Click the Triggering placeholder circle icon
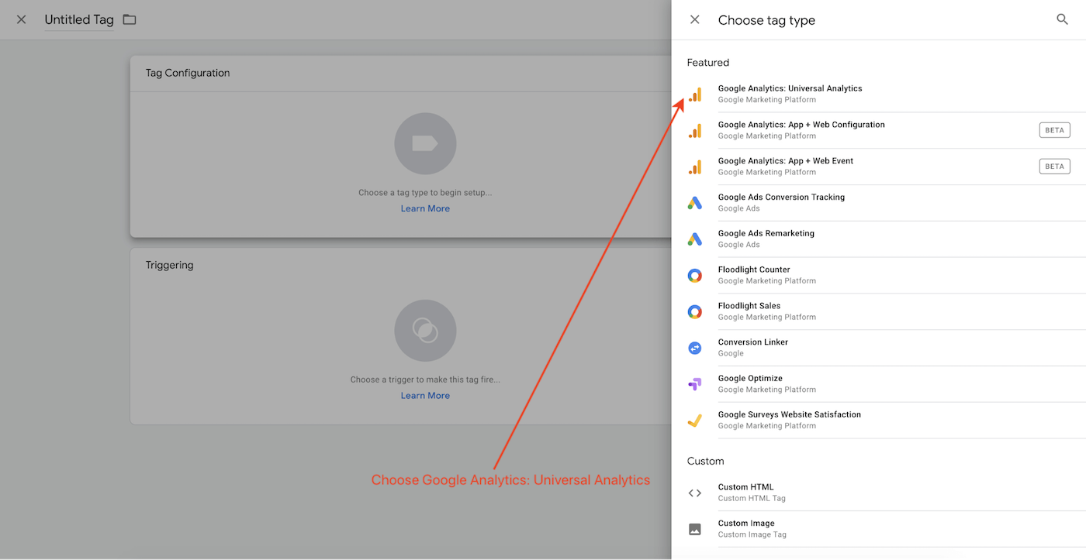Screen dimensions: 1086x560 pyautogui.click(x=425, y=331)
